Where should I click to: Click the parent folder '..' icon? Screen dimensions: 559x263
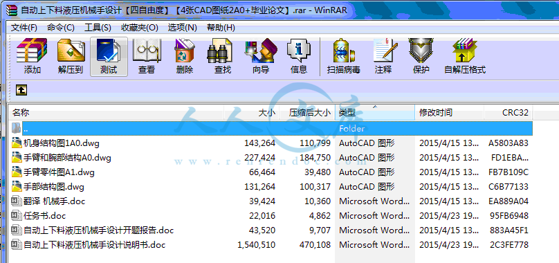[x=17, y=128]
